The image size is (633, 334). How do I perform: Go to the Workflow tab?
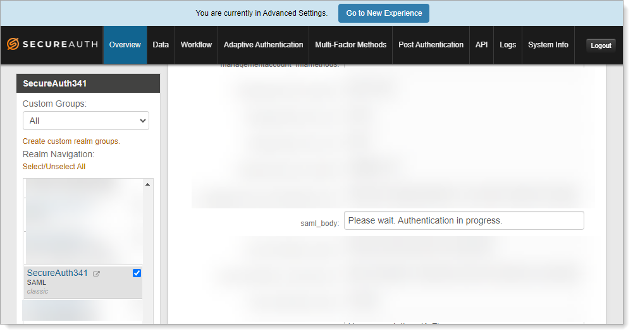click(196, 45)
